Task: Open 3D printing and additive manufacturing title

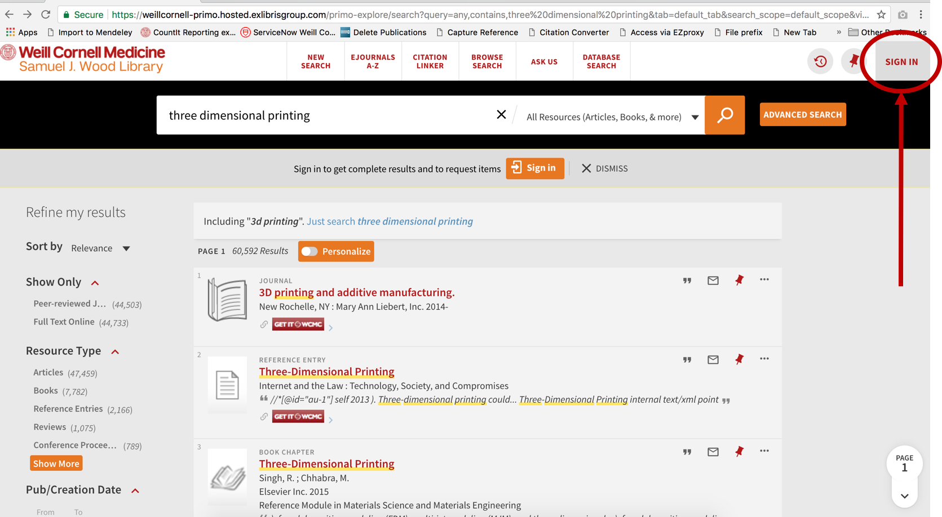Action: 357,292
